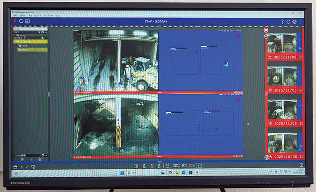Open the speech bubble messages icon
Viewport: 316px width, 192px height.
coord(21,21)
